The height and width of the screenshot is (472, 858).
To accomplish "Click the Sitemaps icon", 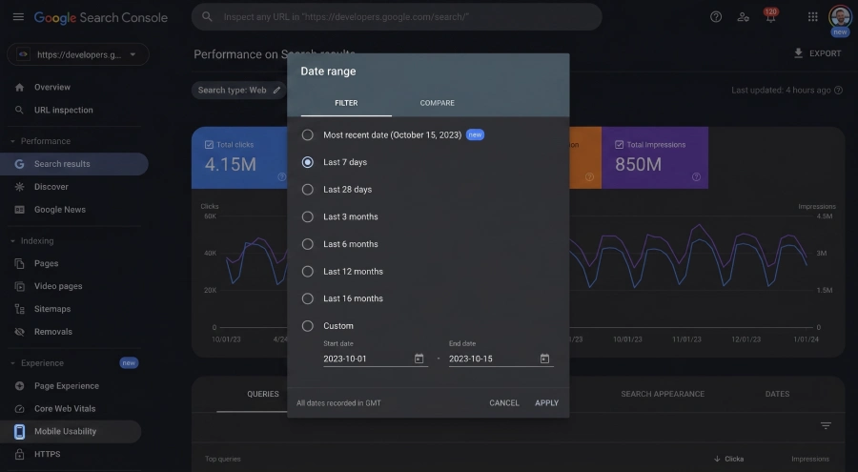I will [20, 309].
